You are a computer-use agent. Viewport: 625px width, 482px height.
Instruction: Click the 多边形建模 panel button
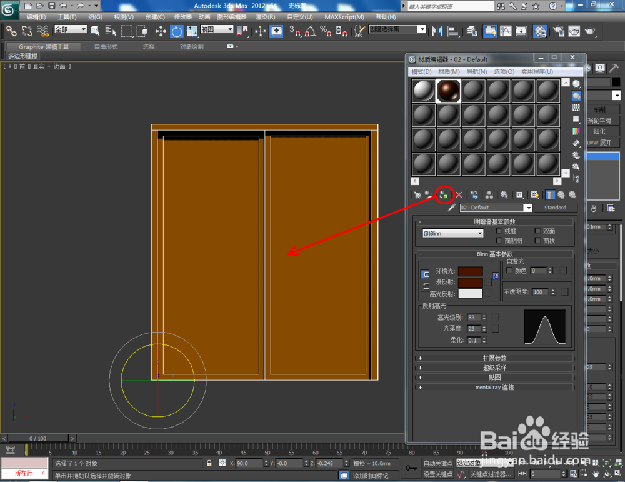coord(23,56)
